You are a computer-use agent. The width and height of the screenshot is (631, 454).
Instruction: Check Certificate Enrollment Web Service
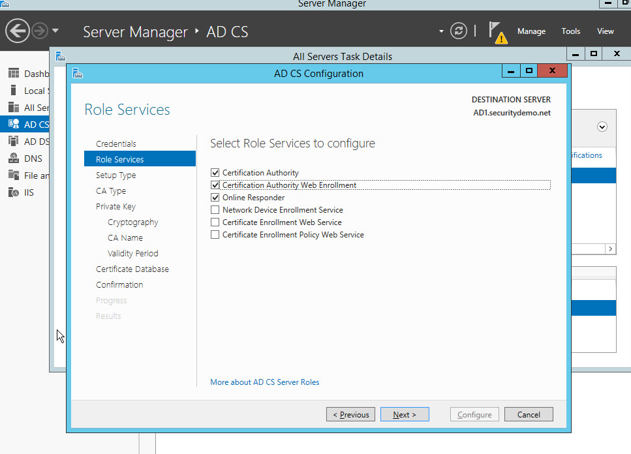point(215,222)
